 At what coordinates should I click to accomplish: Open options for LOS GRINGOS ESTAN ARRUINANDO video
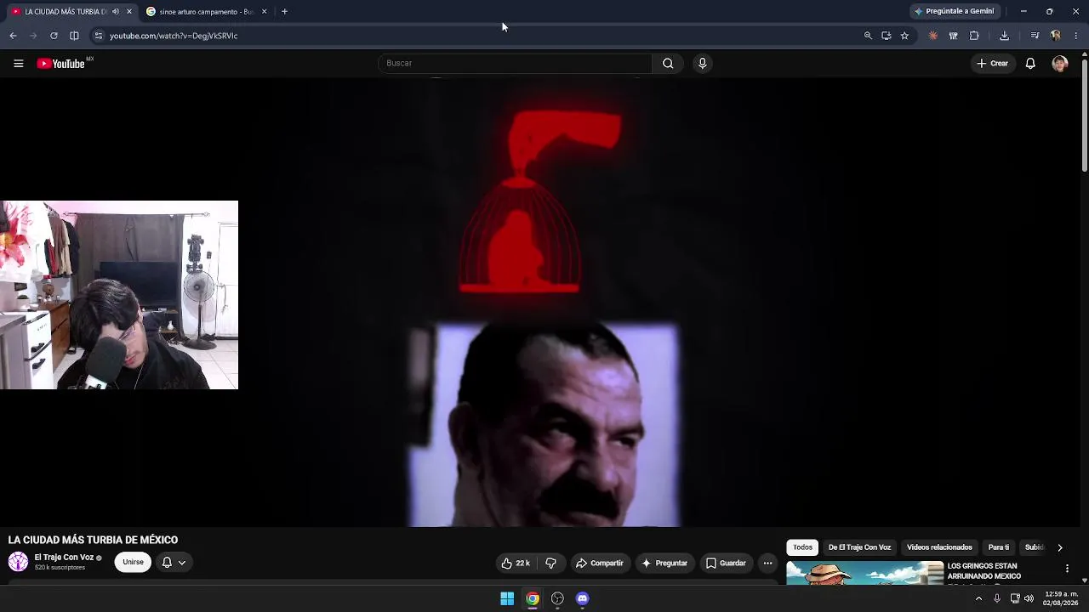point(1067,569)
